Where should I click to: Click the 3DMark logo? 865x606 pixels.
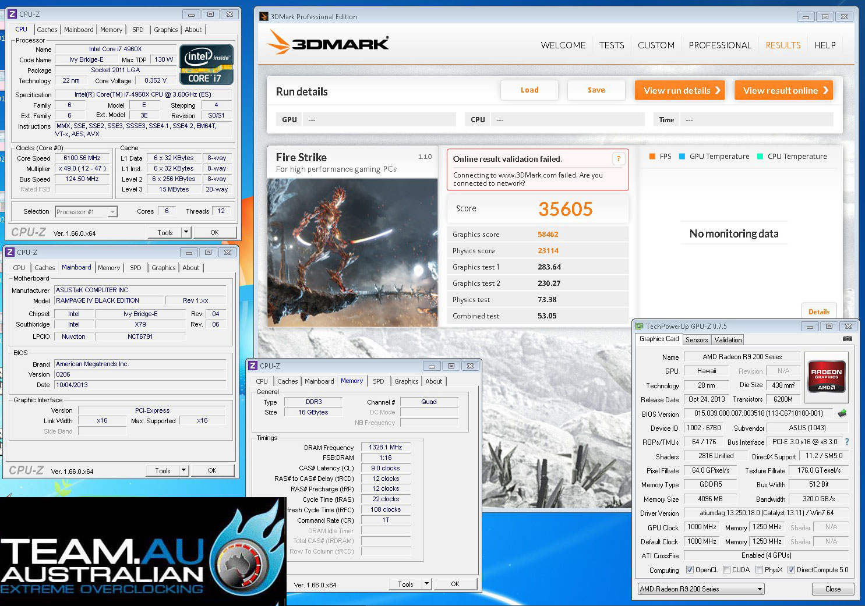[329, 44]
